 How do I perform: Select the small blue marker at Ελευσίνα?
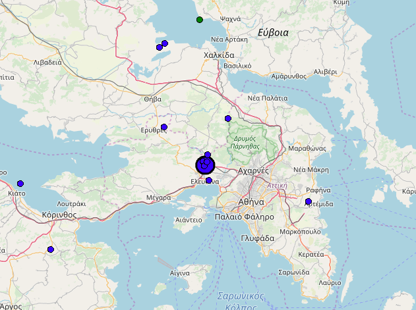(x=209, y=180)
